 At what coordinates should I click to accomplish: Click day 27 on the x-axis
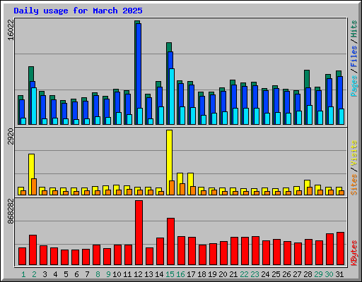297,274
